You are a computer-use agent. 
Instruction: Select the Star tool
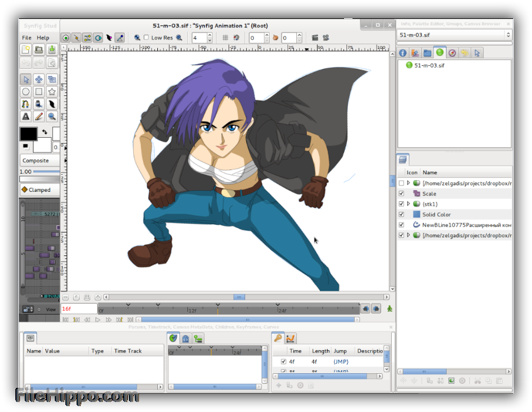coord(52,92)
